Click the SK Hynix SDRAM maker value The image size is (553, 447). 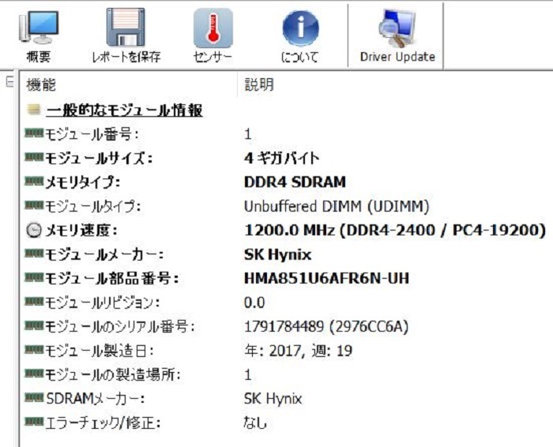coord(273,399)
